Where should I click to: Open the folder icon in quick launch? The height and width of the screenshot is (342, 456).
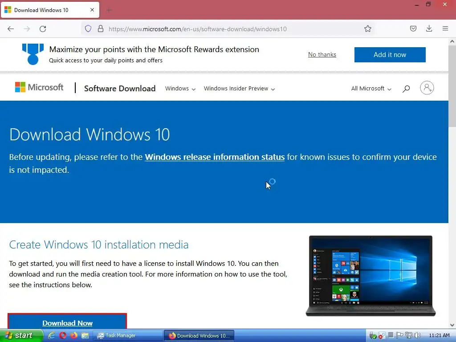[x=85, y=336]
